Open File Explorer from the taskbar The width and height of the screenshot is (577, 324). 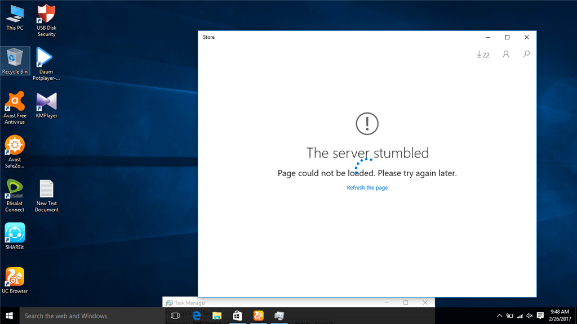pyautogui.click(x=217, y=316)
